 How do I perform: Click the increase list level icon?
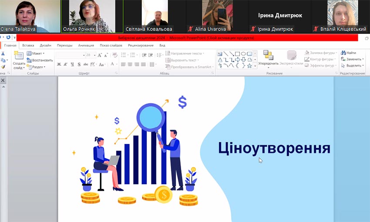pos(150,55)
